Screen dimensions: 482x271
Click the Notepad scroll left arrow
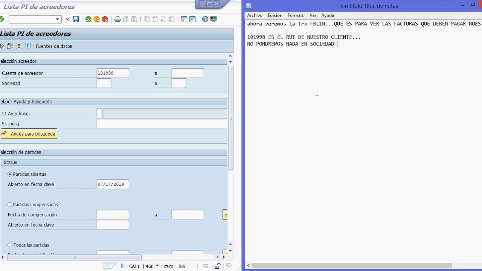click(x=248, y=266)
